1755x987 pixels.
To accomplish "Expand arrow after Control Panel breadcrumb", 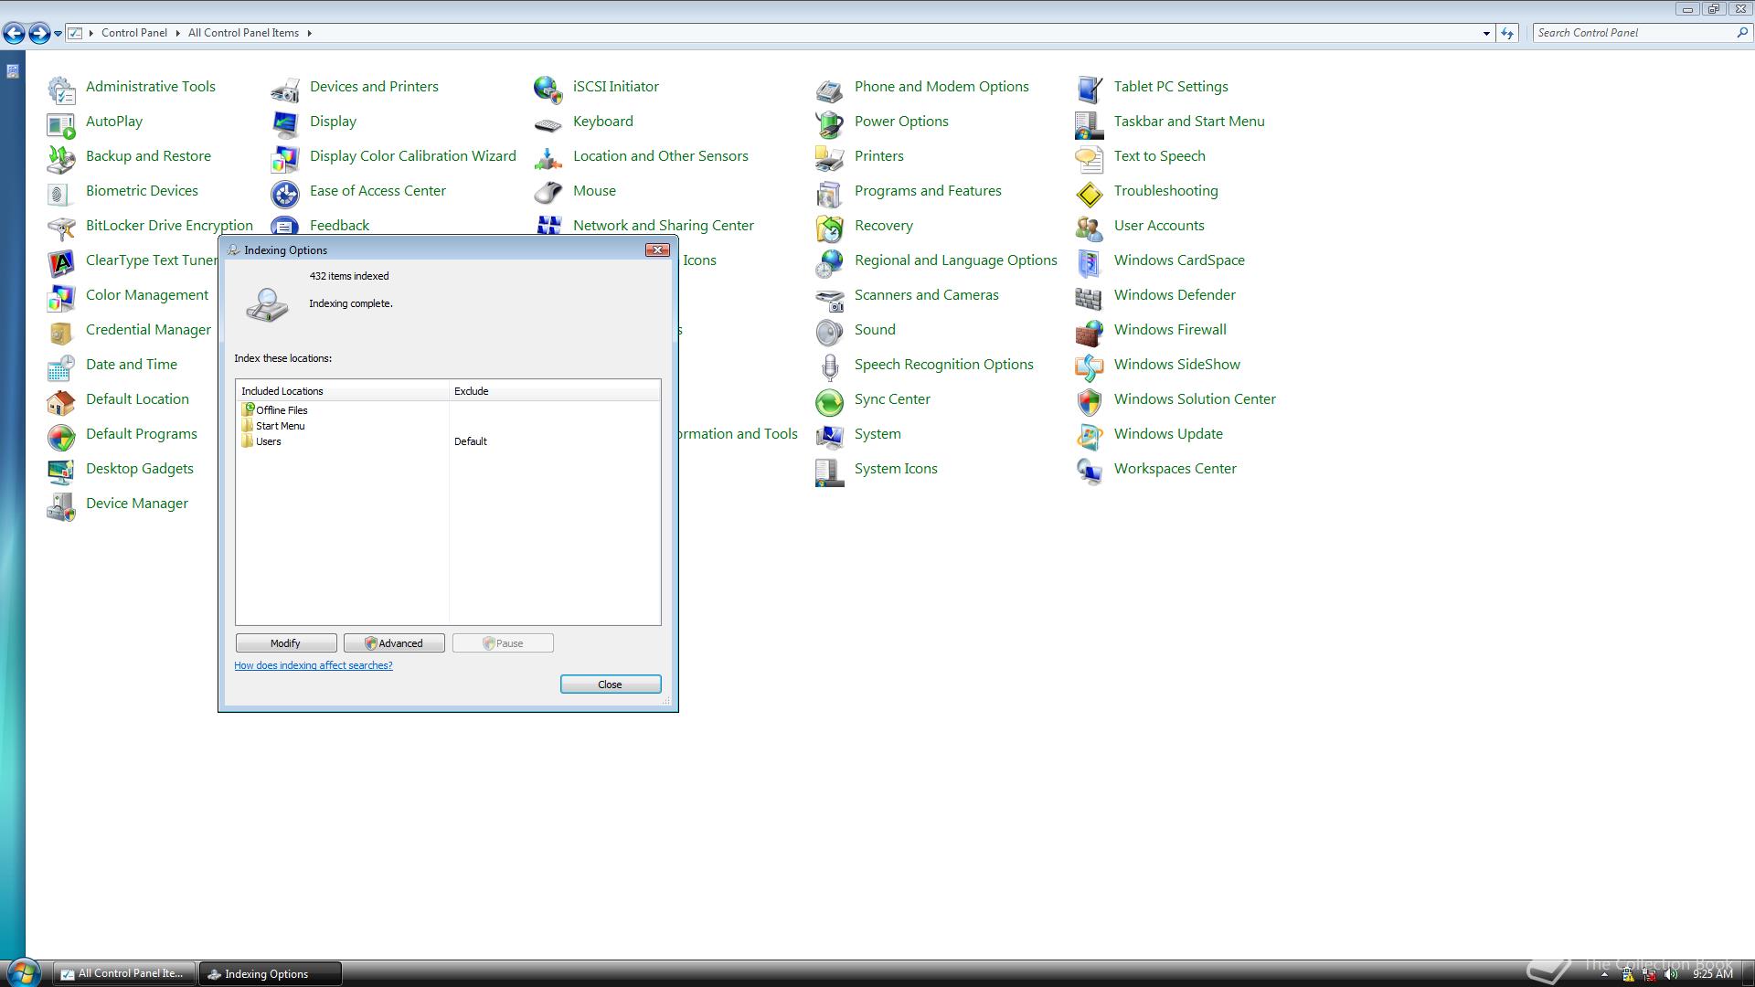I will click(177, 33).
